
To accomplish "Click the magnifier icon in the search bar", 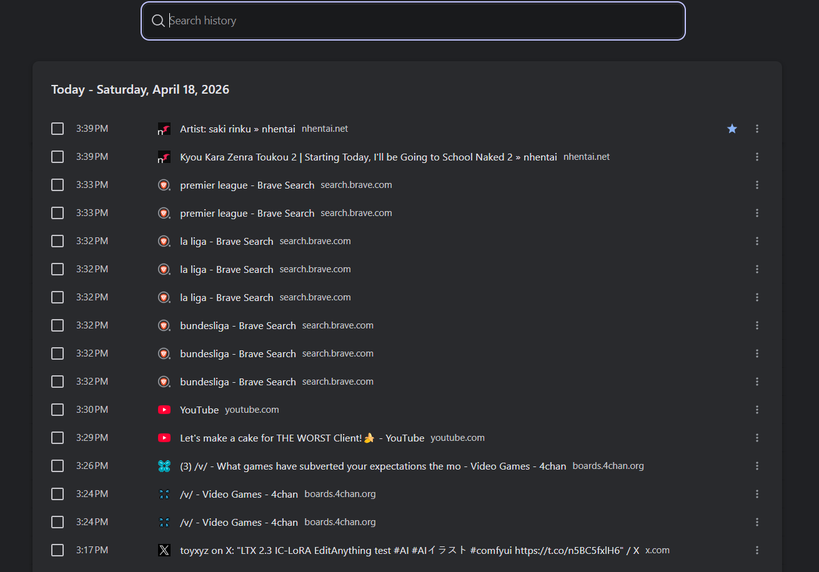I will coord(158,21).
